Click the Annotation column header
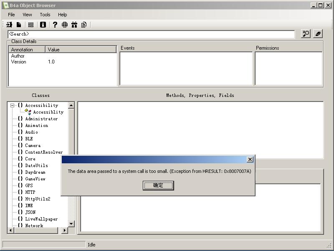Image resolution: width=334 pixels, height=251 pixels. (x=27, y=49)
